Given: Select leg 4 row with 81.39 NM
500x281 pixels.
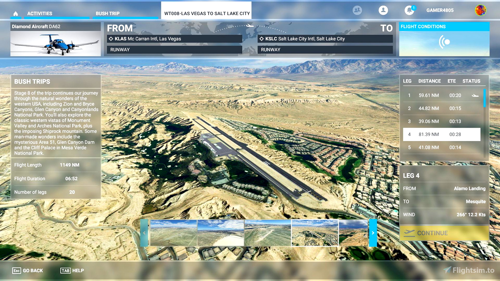Looking at the screenshot, I should [441, 134].
